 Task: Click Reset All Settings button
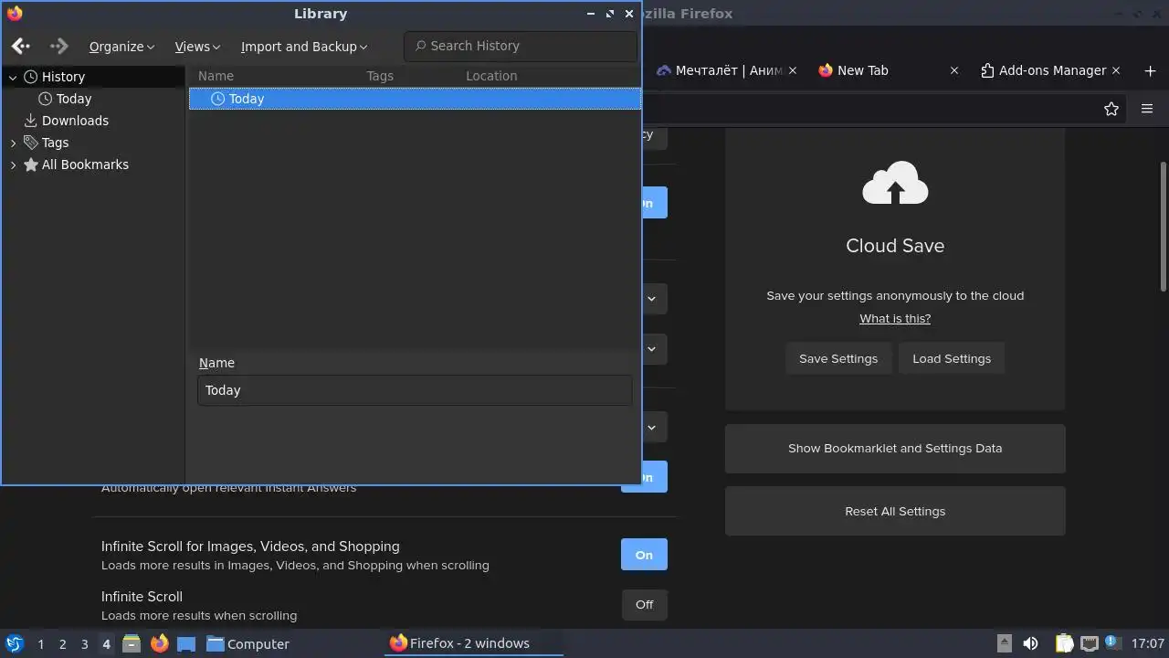point(895,511)
